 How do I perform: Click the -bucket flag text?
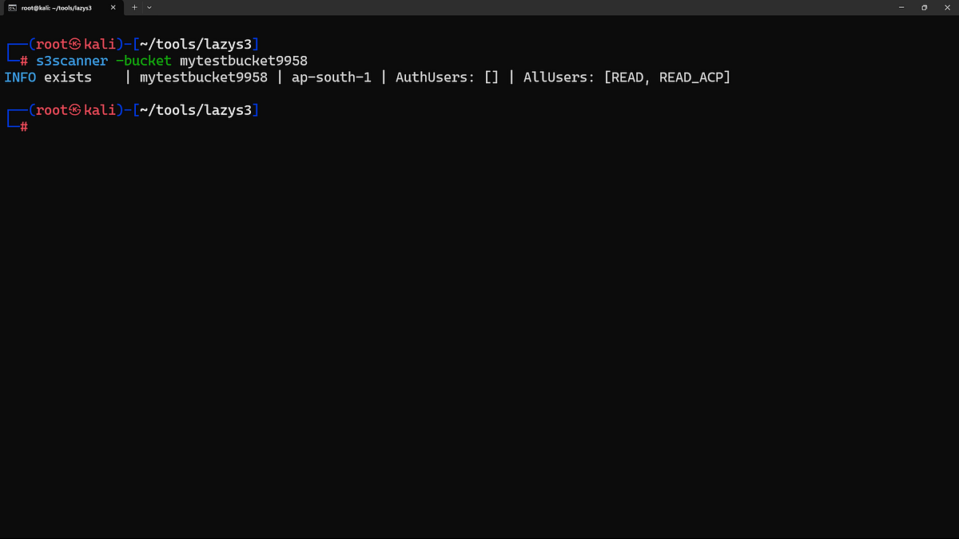click(144, 60)
